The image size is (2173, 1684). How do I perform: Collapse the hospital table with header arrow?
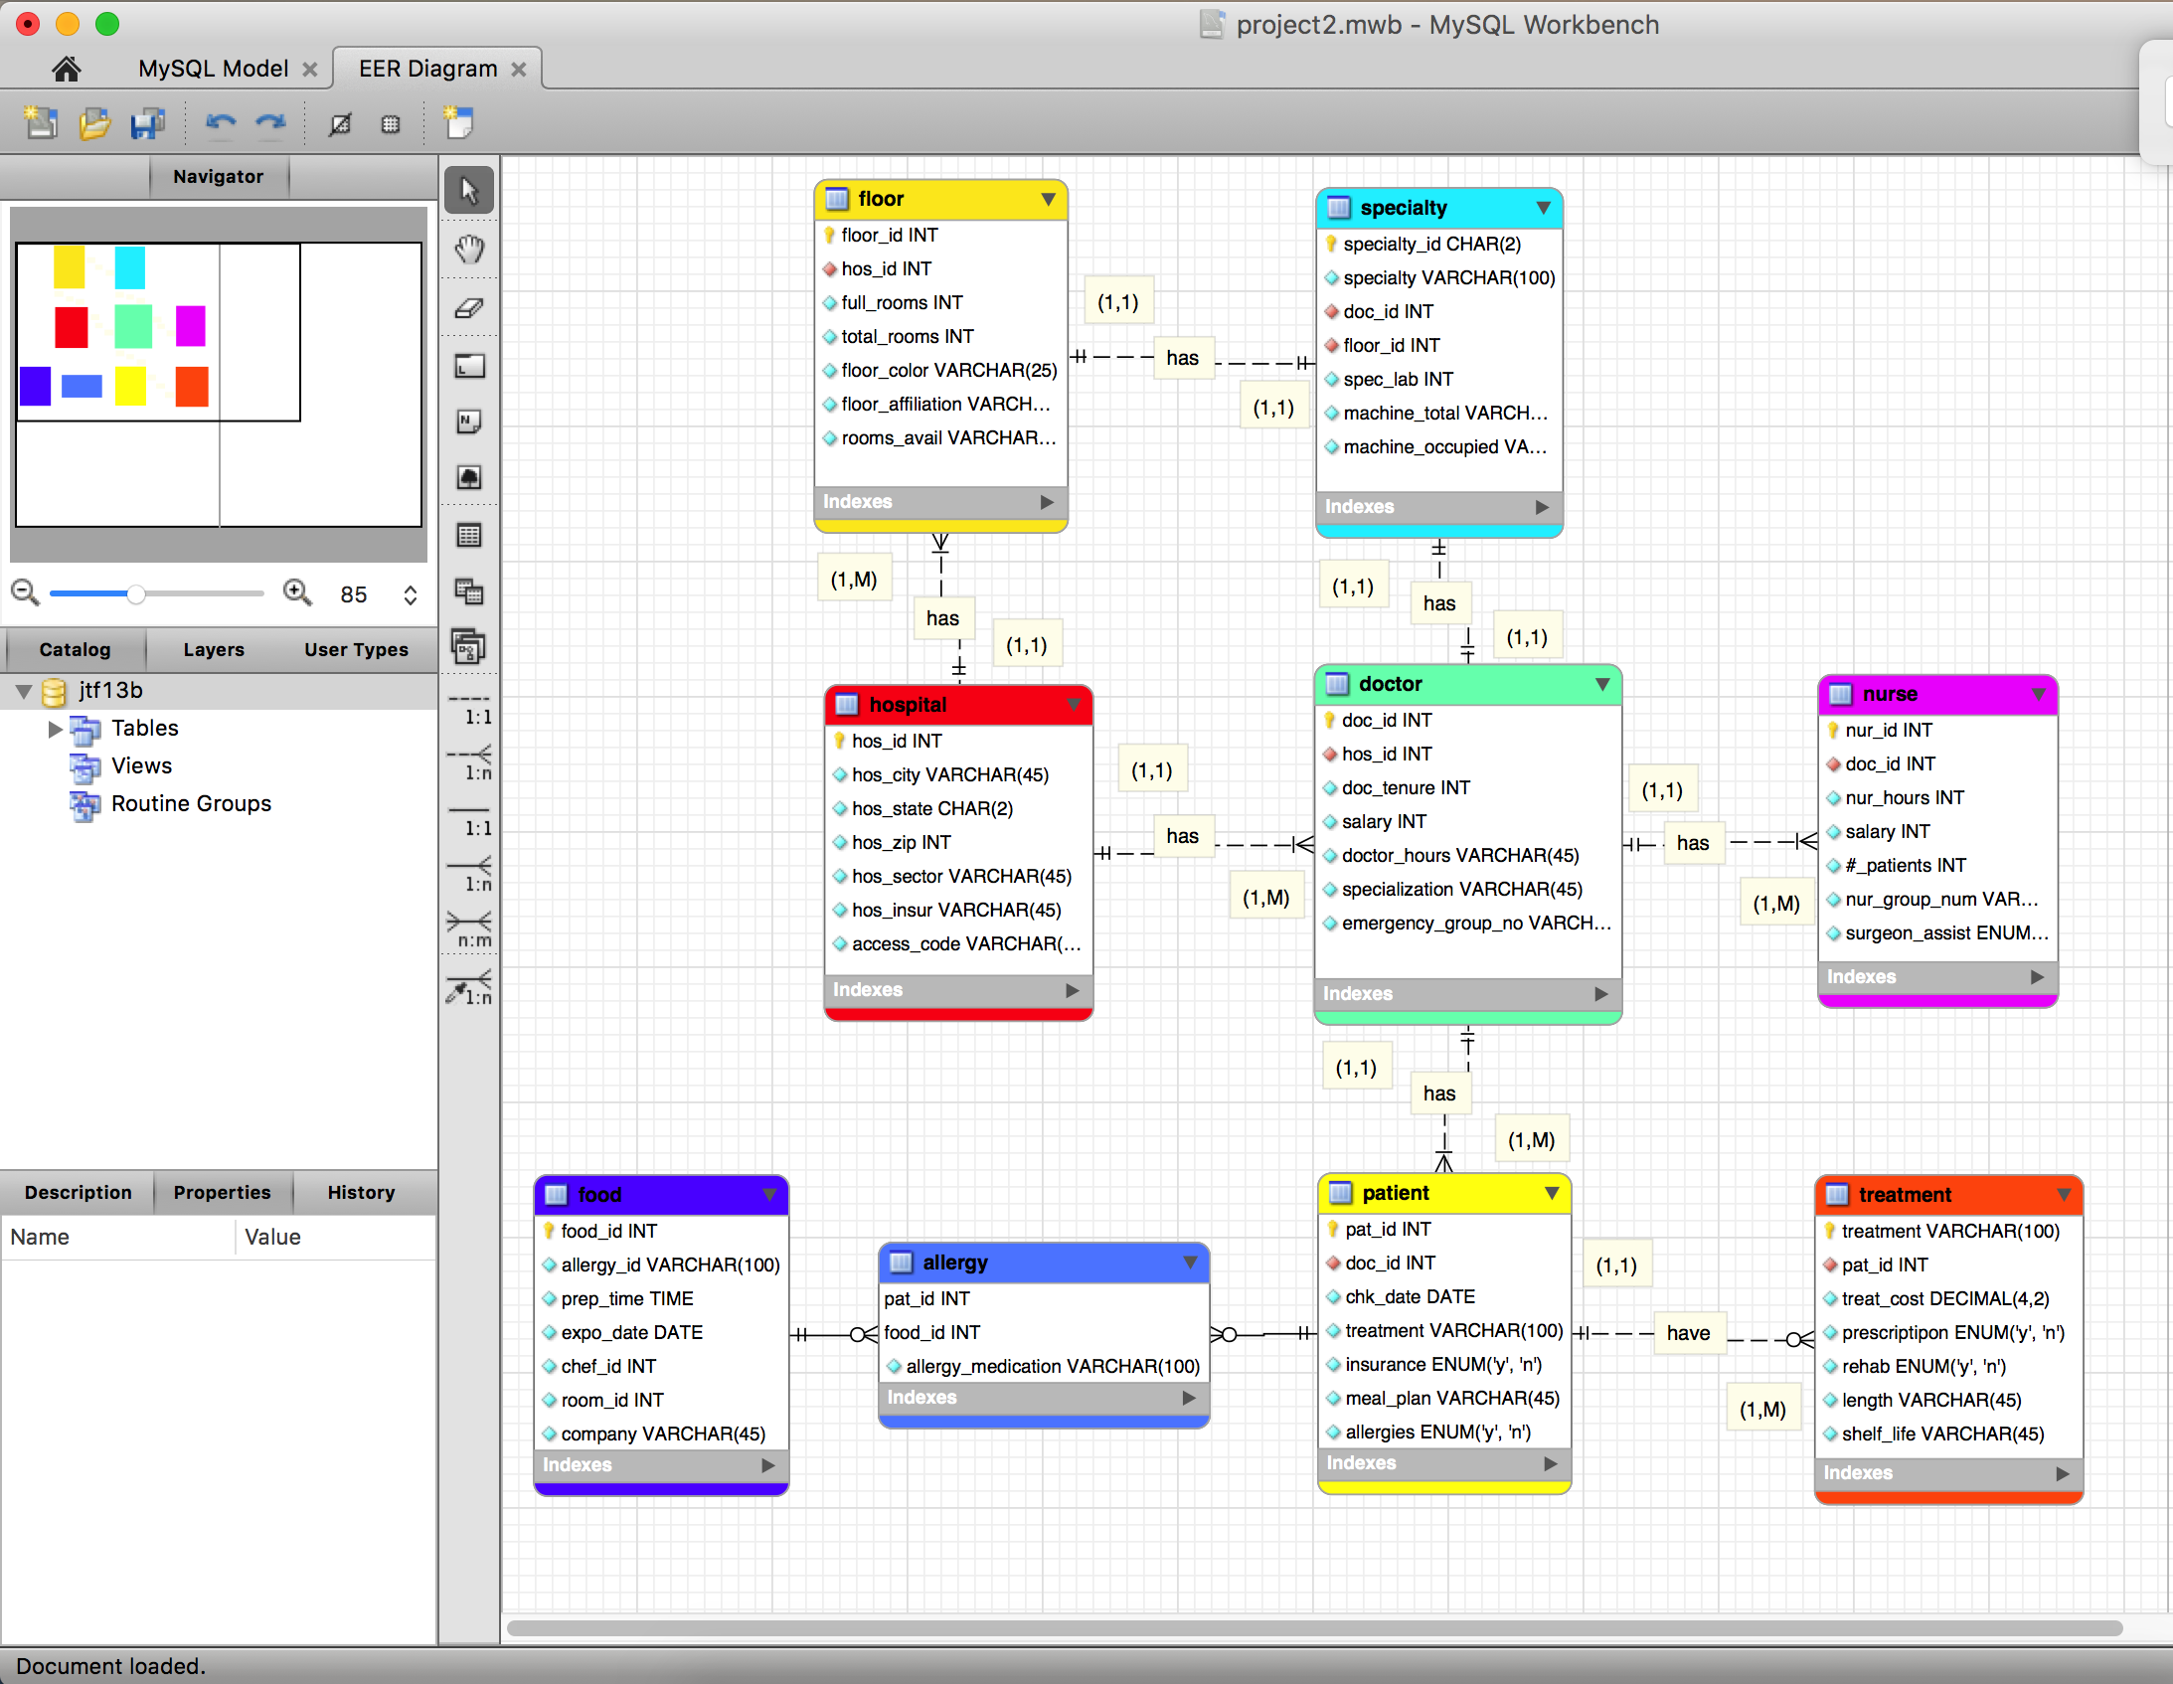[x=1074, y=704]
